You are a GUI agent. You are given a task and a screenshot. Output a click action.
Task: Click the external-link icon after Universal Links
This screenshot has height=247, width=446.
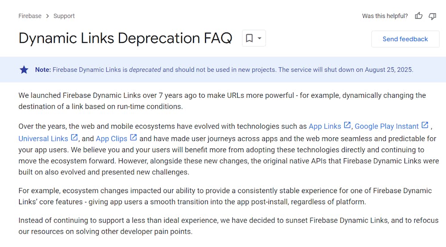74,138
